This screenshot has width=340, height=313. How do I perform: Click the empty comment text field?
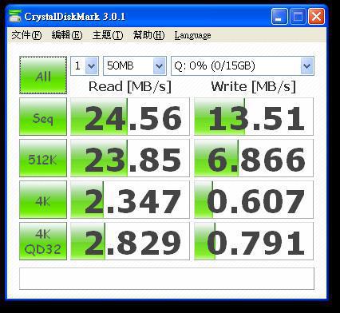tap(167, 279)
